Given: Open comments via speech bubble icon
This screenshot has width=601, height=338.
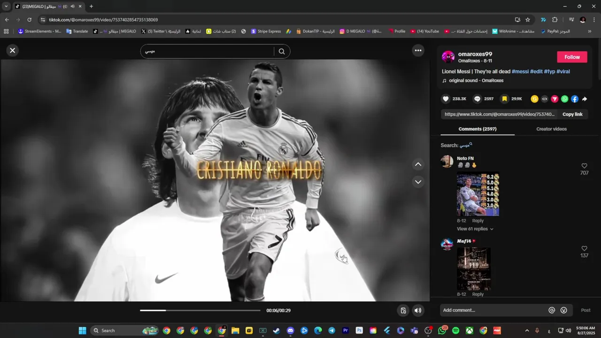Looking at the screenshot, I should click(x=477, y=99).
